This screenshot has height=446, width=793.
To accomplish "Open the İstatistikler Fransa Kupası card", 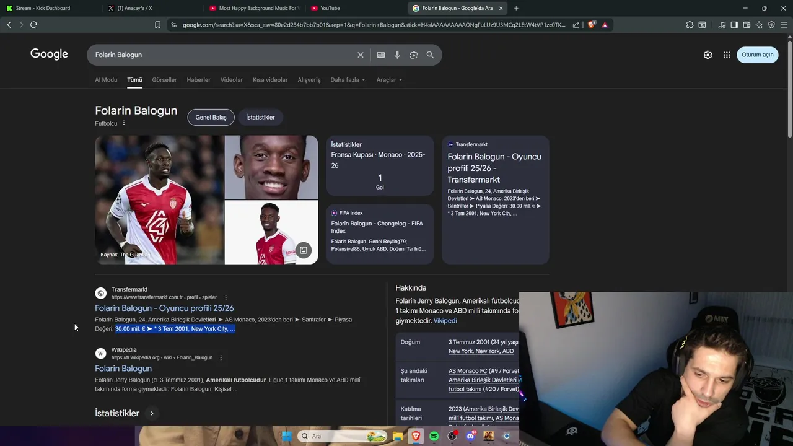I will 380,166.
